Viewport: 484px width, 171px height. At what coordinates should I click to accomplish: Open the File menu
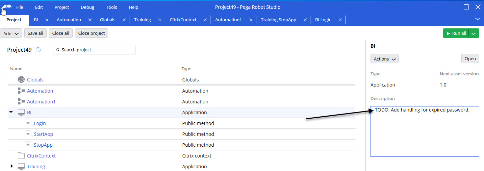[20, 7]
